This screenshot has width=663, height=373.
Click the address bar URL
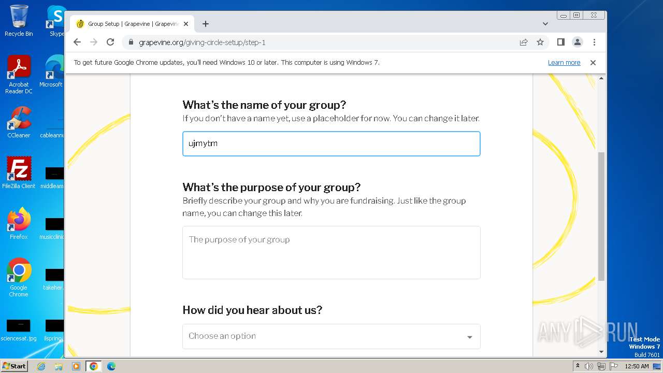tap(202, 42)
